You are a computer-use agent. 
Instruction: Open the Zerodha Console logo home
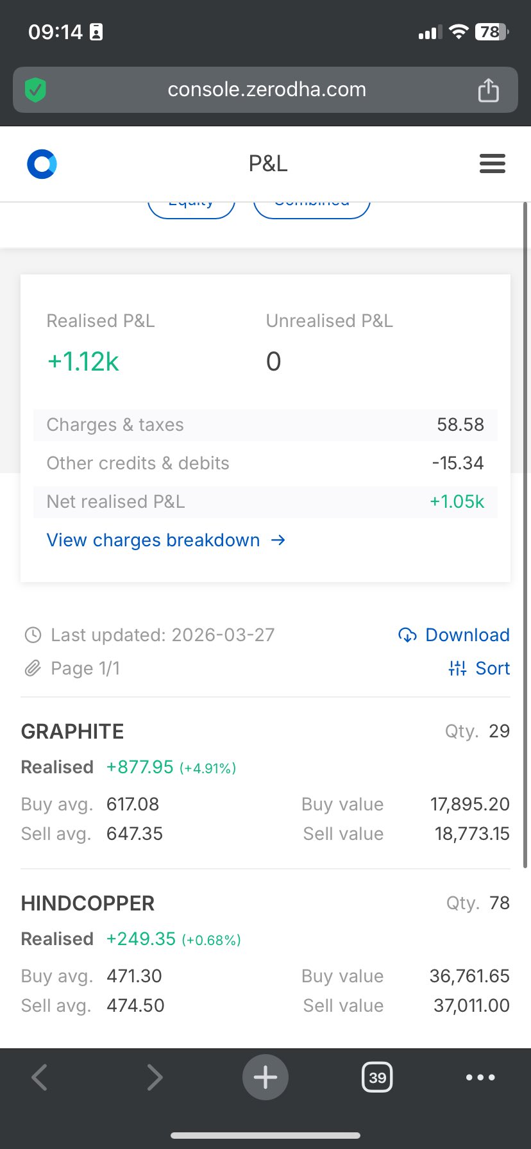tap(42, 164)
